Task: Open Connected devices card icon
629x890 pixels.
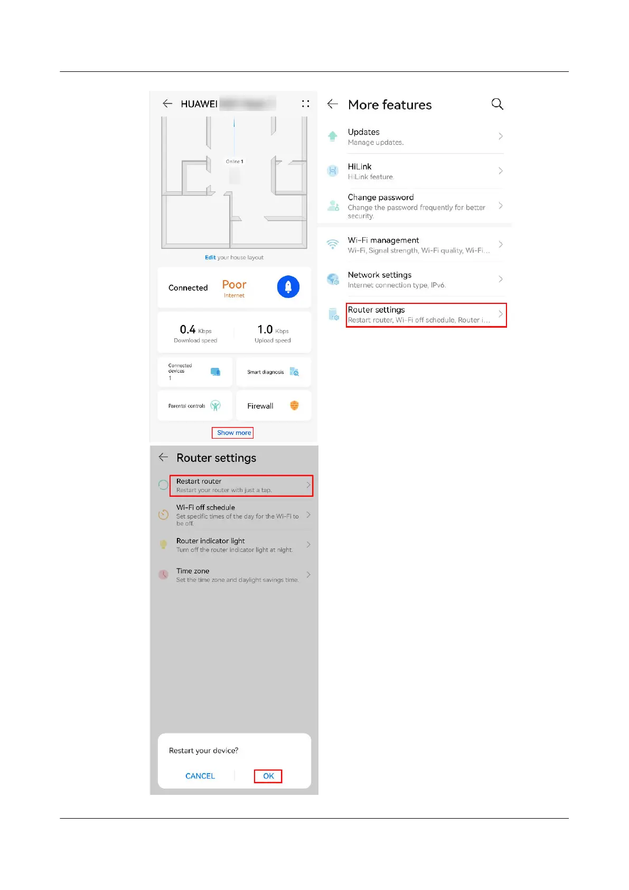Action: (x=215, y=372)
